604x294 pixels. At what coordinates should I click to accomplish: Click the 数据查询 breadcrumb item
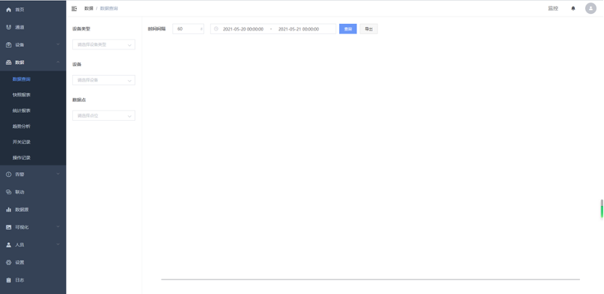[109, 9]
